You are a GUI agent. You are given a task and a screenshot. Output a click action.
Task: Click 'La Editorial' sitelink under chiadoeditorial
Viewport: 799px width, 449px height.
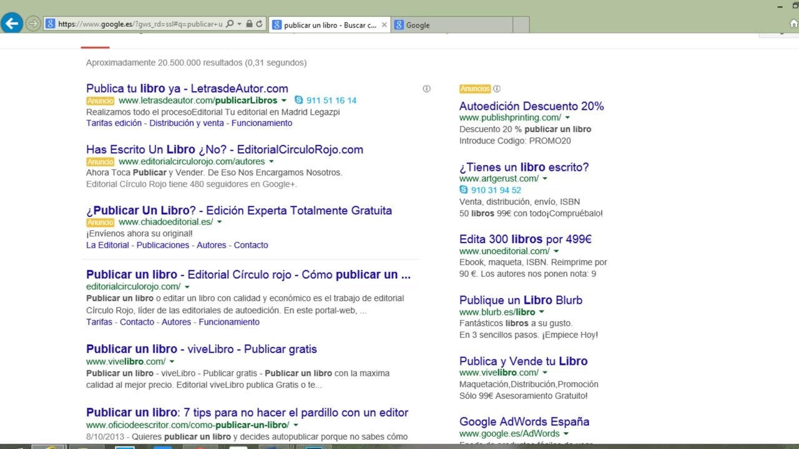coord(107,245)
